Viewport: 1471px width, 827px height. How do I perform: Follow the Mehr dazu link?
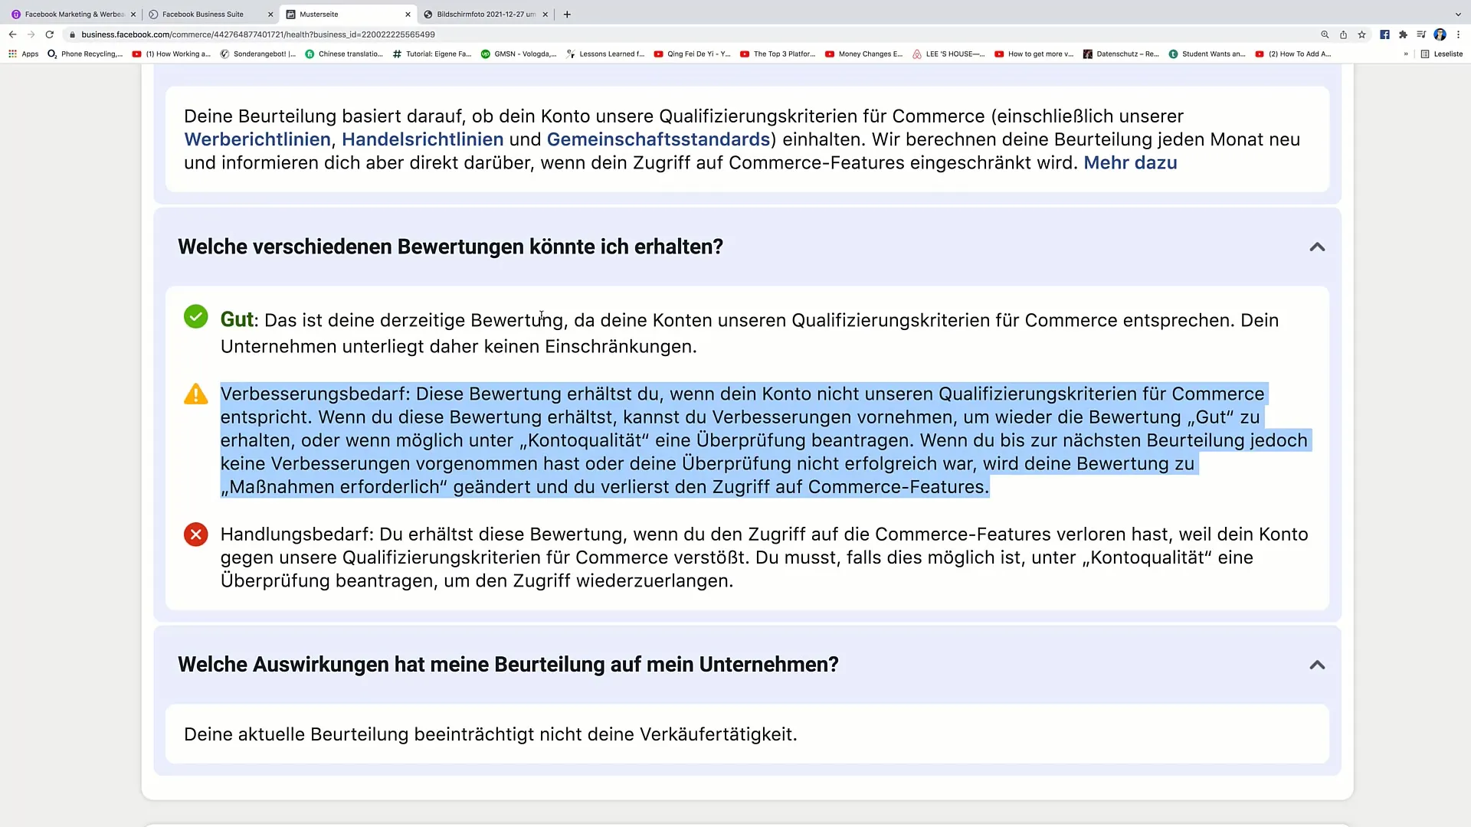point(1130,162)
